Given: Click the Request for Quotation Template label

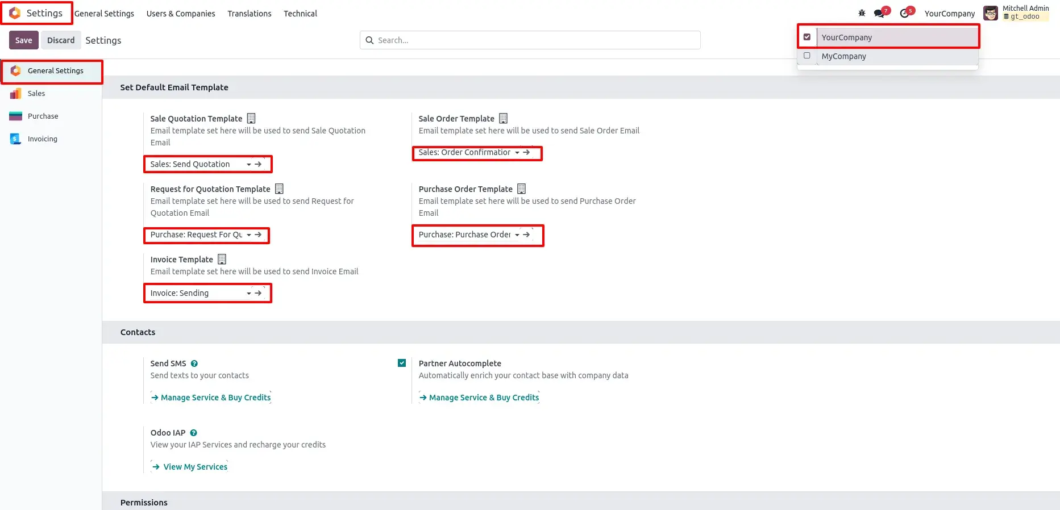Looking at the screenshot, I should click(x=210, y=189).
